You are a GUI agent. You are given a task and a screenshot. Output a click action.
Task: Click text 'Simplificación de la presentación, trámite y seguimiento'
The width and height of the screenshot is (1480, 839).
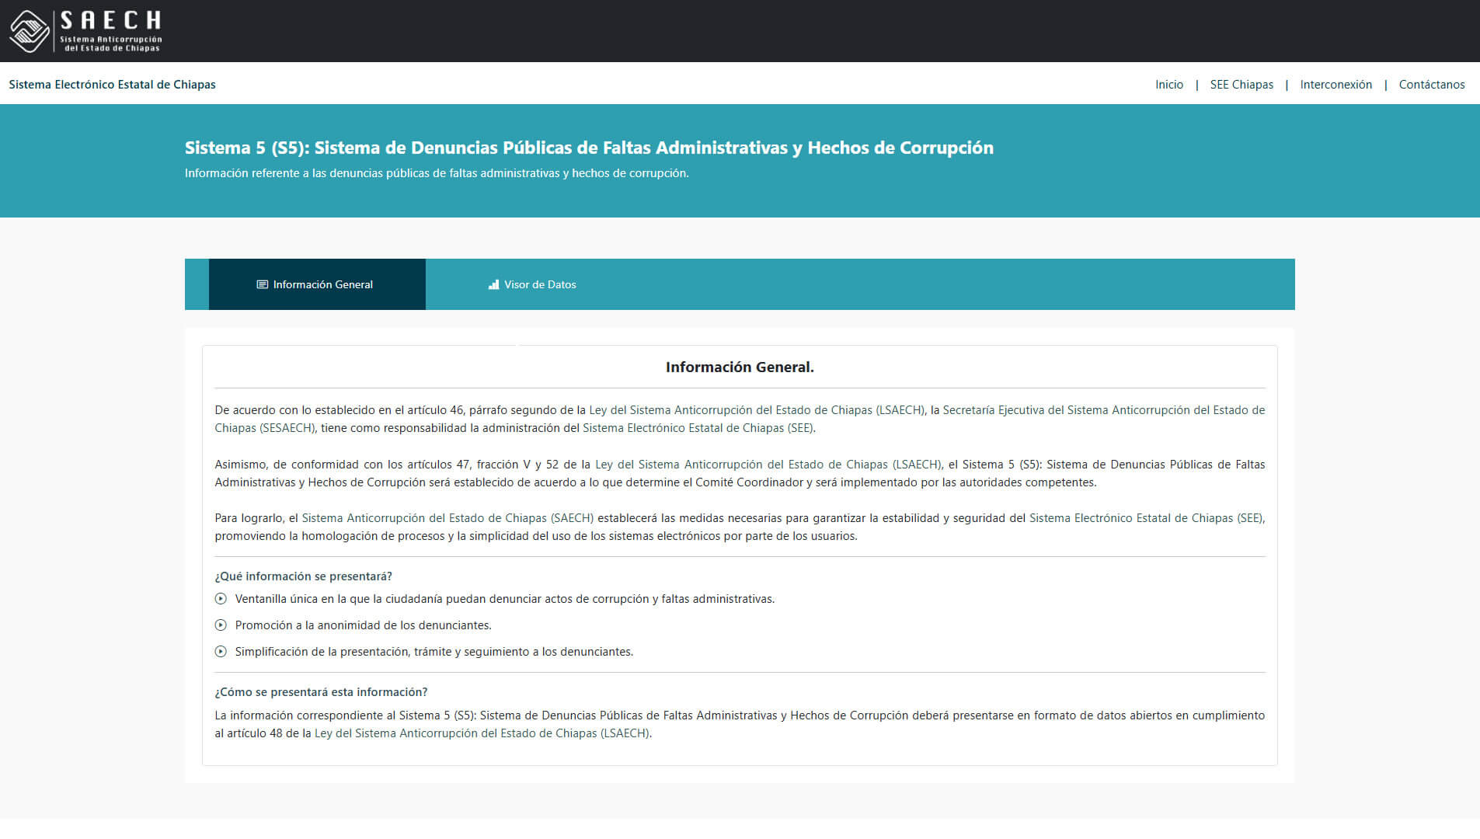(434, 652)
